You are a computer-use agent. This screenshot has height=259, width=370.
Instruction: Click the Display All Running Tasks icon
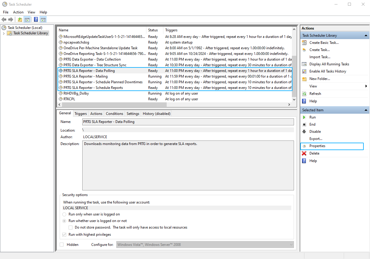[x=304, y=64]
